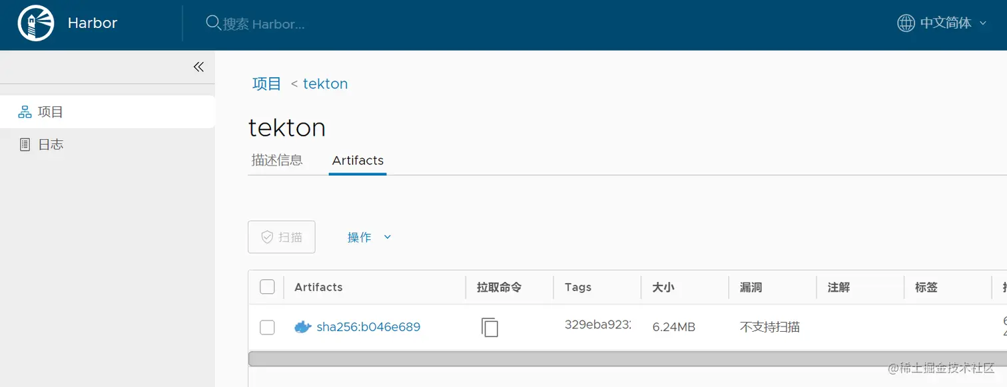Open 项目 in the left sidebar
This screenshot has width=1007, height=387.
pos(107,112)
